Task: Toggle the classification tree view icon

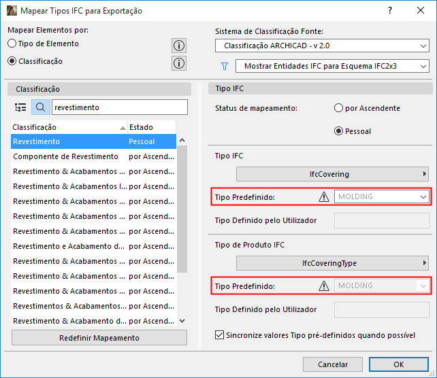Action: point(20,107)
